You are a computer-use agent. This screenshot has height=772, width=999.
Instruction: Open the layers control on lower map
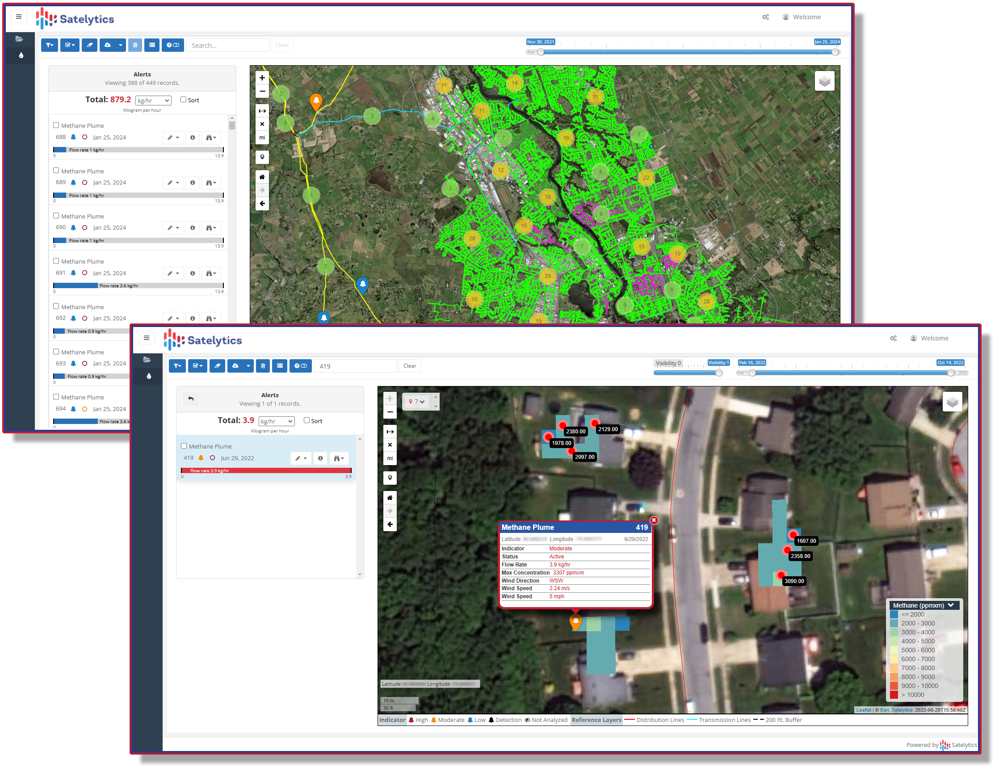point(952,403)
